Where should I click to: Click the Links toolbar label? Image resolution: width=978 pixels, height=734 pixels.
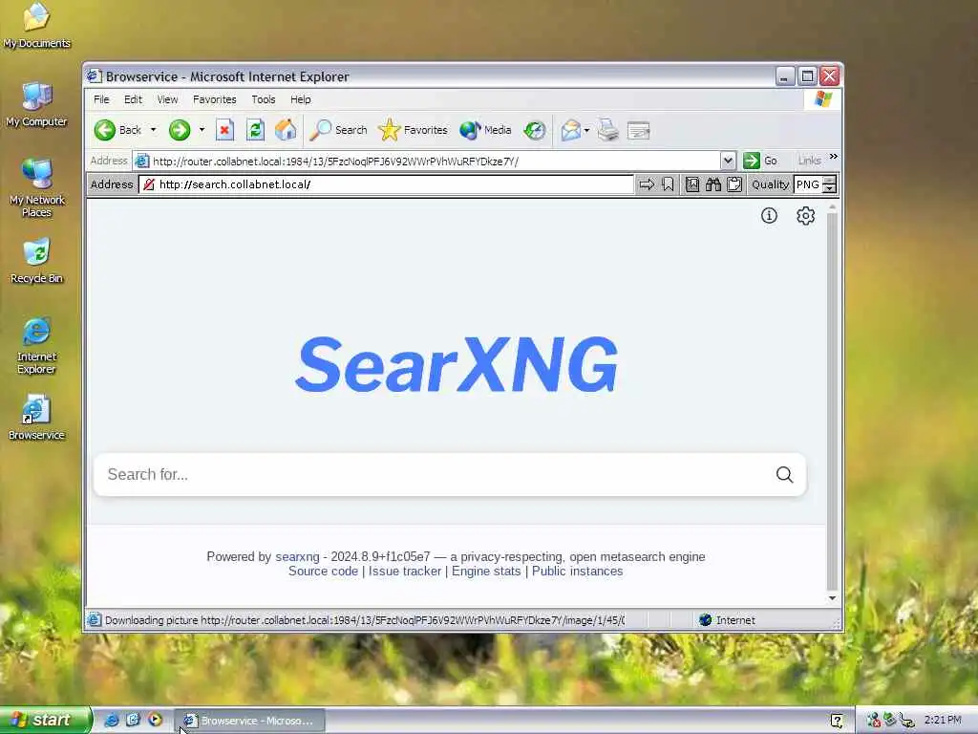tap(810, 161)
